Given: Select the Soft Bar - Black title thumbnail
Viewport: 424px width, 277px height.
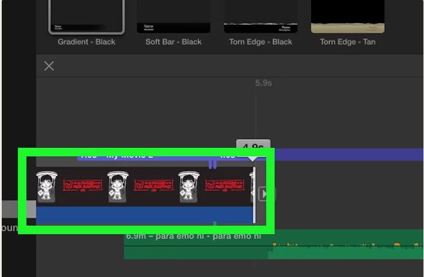Looking at the screenshot, I should [174, 16].
